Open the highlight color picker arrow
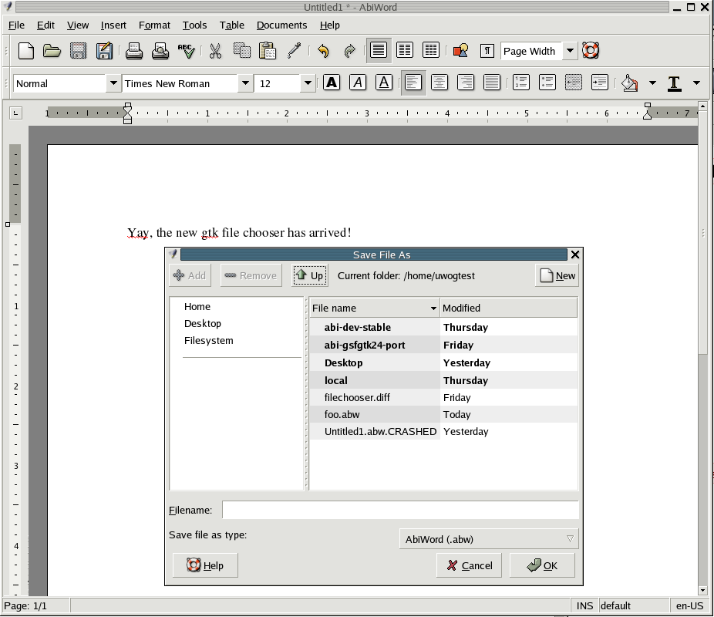714x617 pixels. pyautogui.click(x=652, y=83)
